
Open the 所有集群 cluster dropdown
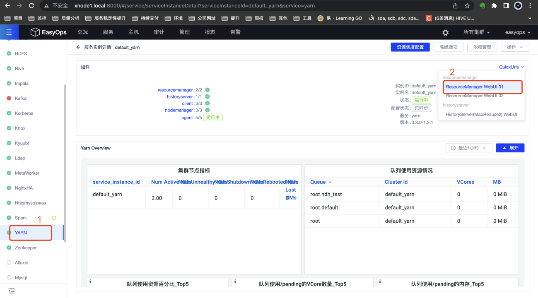click(x=476, y=32)
